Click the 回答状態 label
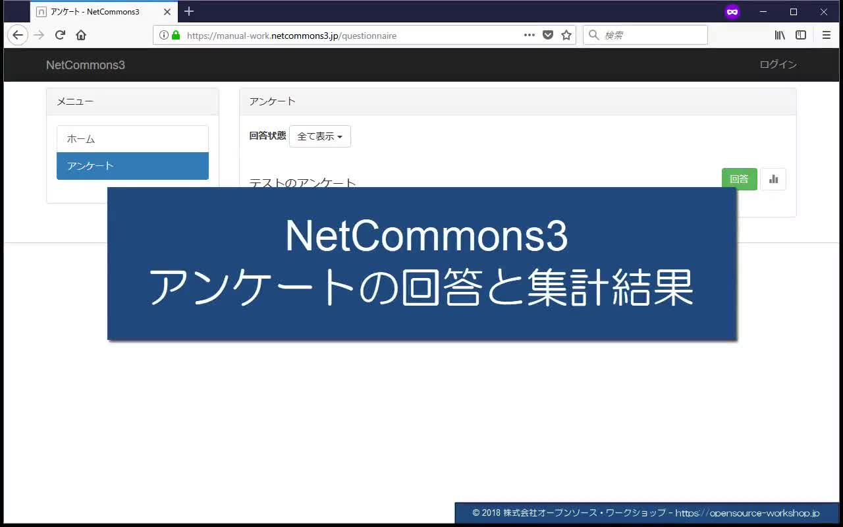Image resolution: width=843 pixels, height=527 pixels. pyautogui.click(x=267, y=136)
